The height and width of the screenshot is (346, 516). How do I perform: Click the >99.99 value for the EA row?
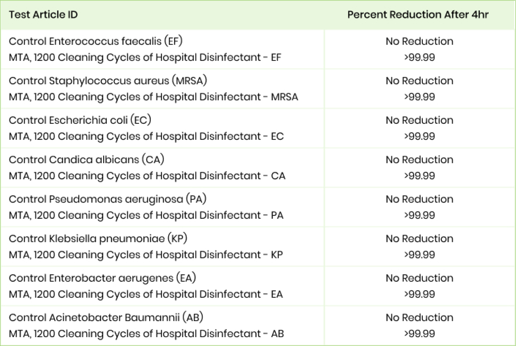419,294
